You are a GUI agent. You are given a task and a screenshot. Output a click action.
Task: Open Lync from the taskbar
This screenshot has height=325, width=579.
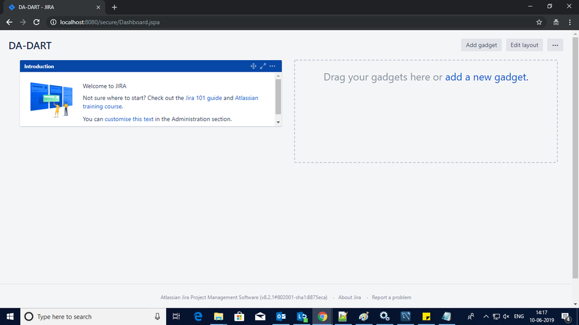(x=302, y=316)
